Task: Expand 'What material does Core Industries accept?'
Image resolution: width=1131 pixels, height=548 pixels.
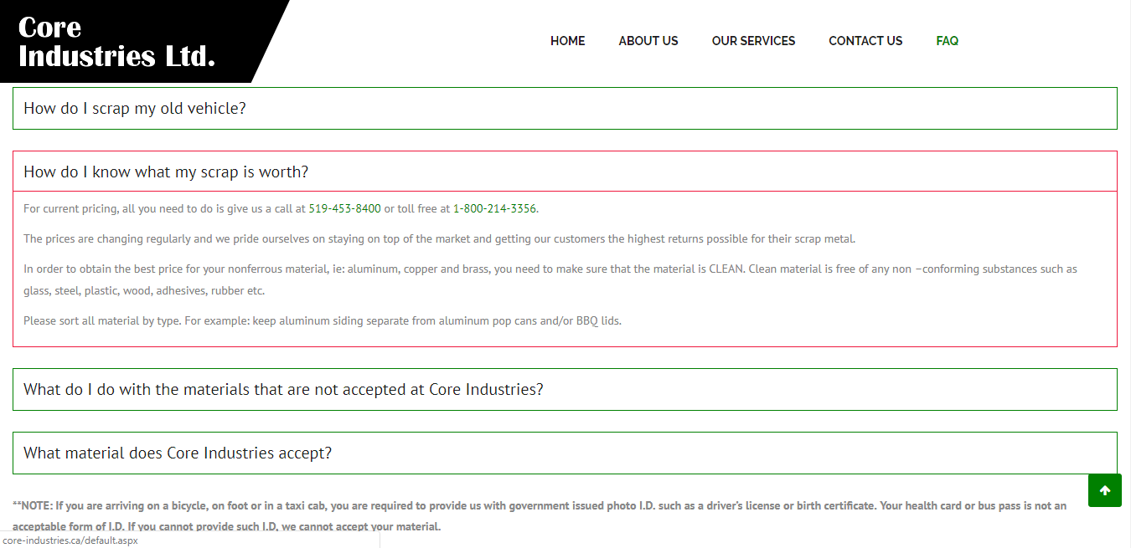Action: coord(565,453)
